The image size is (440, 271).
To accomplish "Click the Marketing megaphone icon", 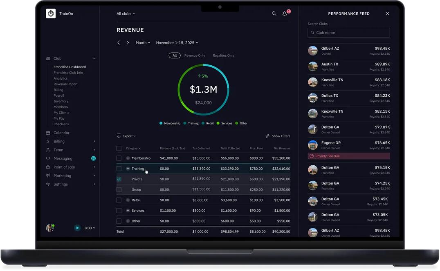I will 48,175.
